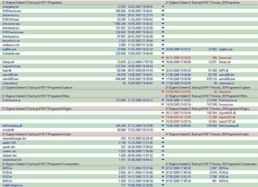Click the blue arrow beside DVBServer.exe
This screenshot has height=187, width=258.
(163, 11)
